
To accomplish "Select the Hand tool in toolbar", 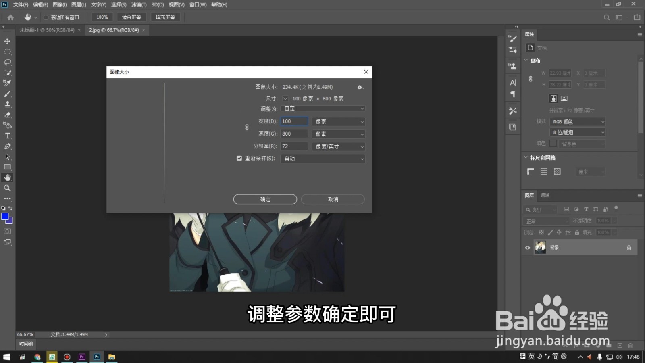I will pyautogui.click(x=7, y=177).
